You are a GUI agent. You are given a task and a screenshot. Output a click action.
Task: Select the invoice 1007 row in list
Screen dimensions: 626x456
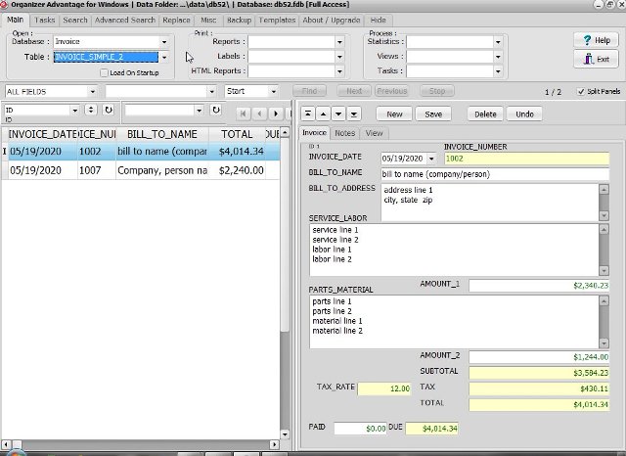tap(141, 170)
